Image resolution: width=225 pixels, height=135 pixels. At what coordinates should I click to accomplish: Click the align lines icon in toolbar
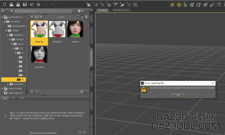click(135, 5)
